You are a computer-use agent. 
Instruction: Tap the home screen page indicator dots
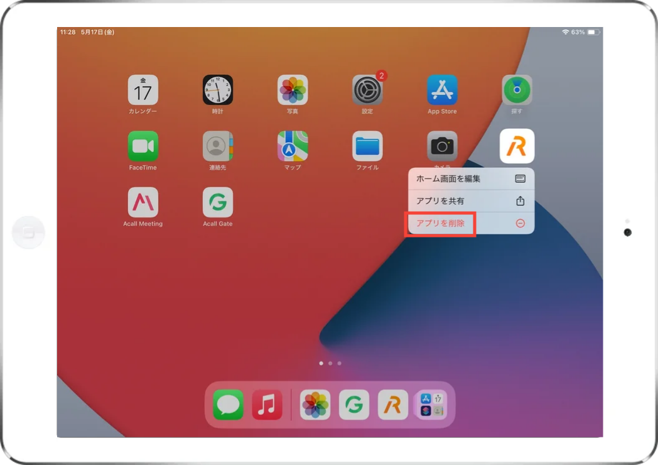point(330,363)
